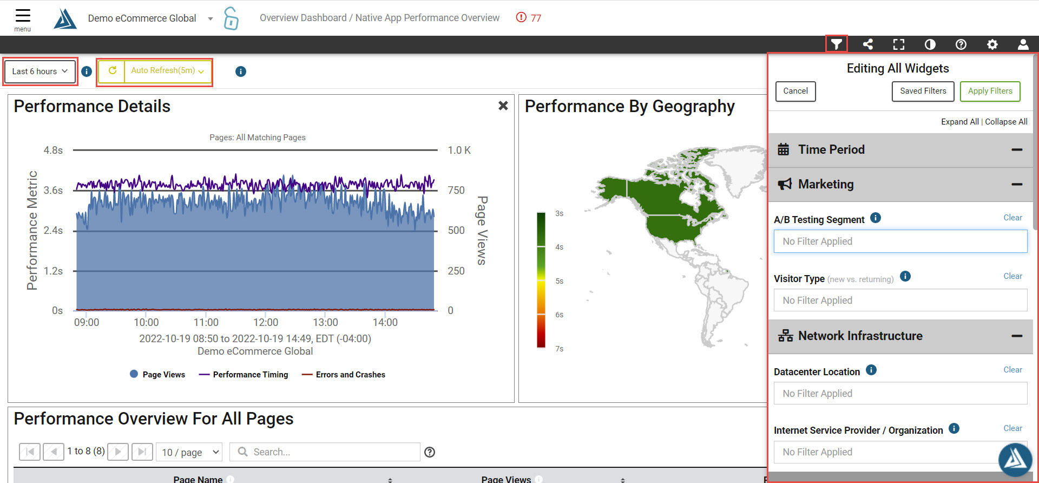Click the A/B Testing Segment filter field
This screenshot has width=1039, height=483.
[900, 241]
